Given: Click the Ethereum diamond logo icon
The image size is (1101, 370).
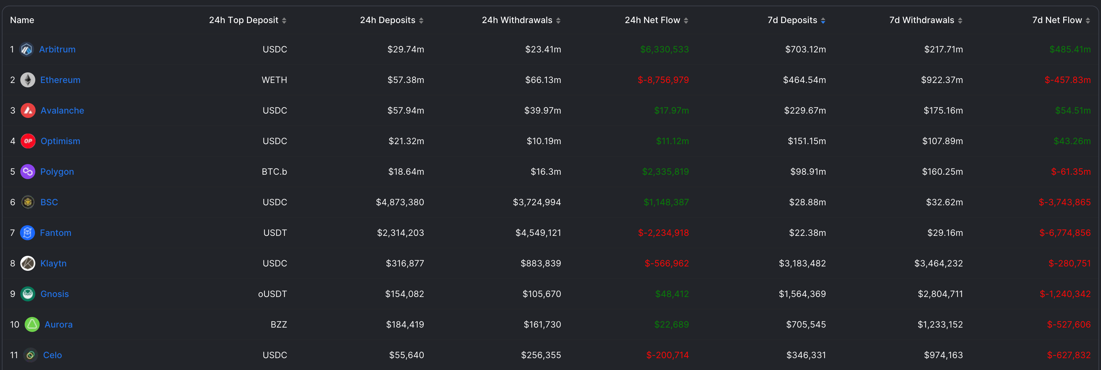Looking at the screenshot, I should [28, 80].
